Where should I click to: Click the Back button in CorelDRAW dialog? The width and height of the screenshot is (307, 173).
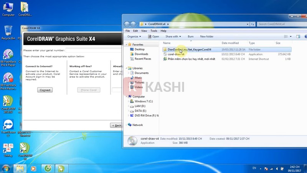point(116,125)
